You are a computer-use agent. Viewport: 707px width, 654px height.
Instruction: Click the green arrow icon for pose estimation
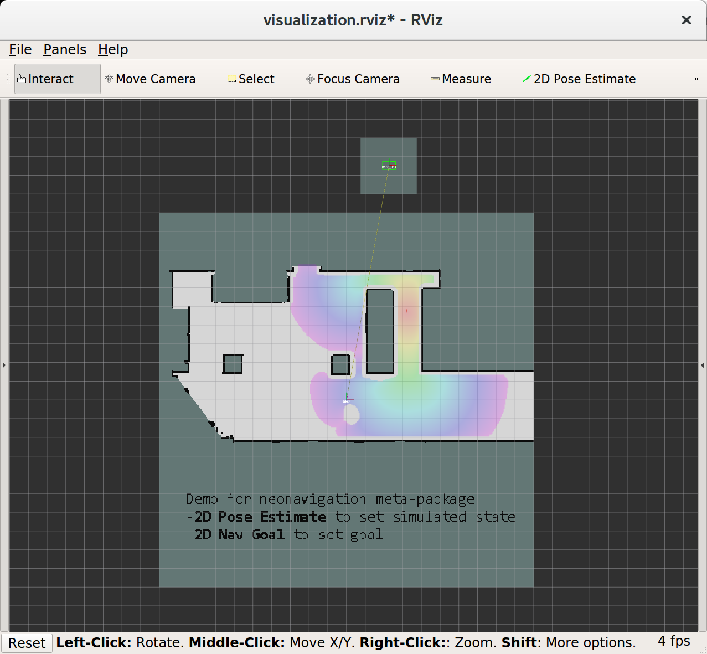pos(526,79)
